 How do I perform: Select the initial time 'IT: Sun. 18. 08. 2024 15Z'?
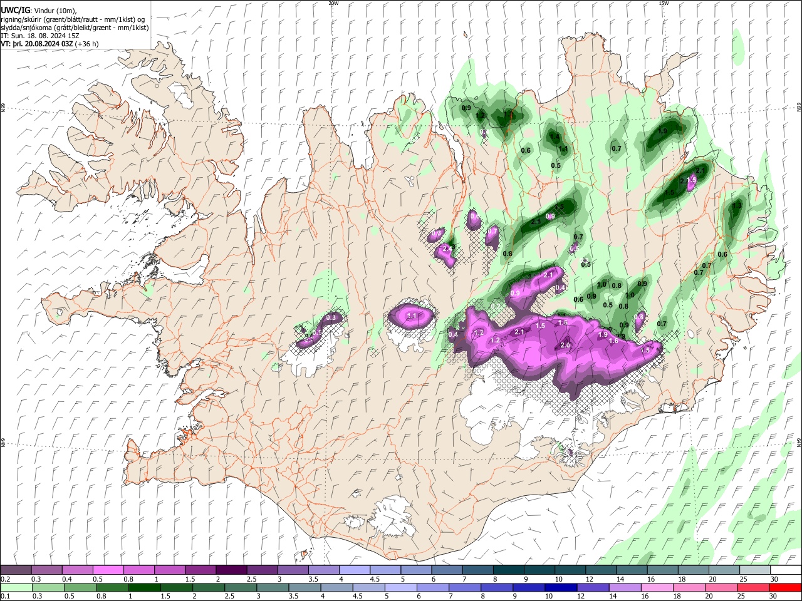[x=39, y=36]
